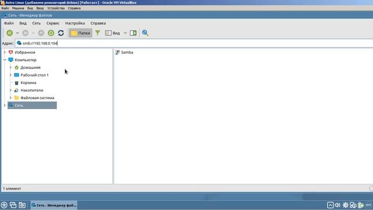Expand the system tray up-arrow icon
Screen dimensions: 373x210
click(330, 205)
